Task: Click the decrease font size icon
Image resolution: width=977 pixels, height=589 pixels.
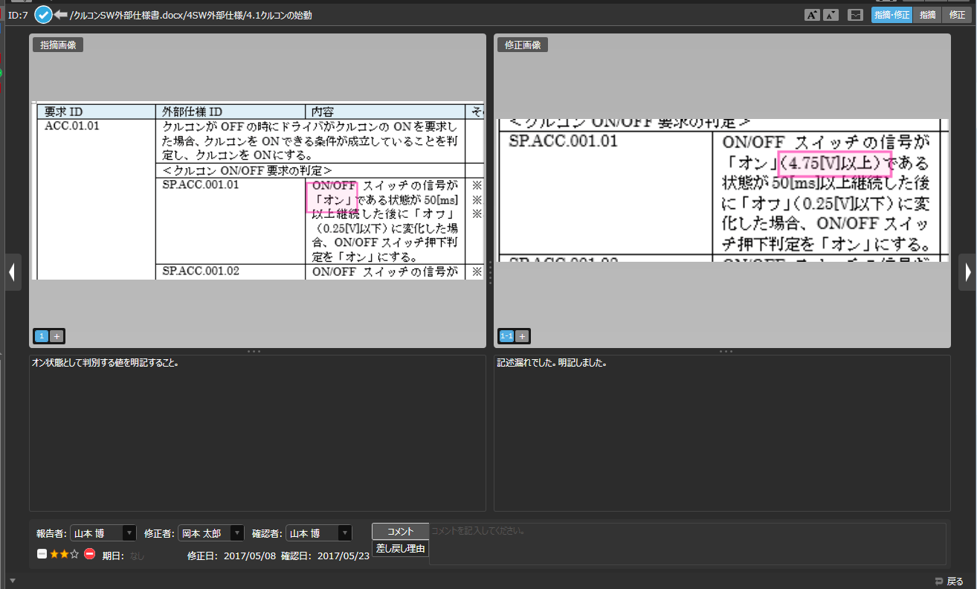Action: (x=831, y=14)
